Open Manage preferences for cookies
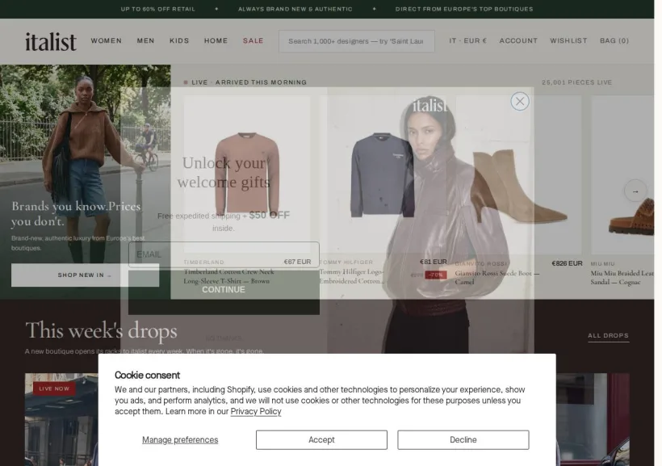This screenshot has height=466, width=662. pos(180,440)
